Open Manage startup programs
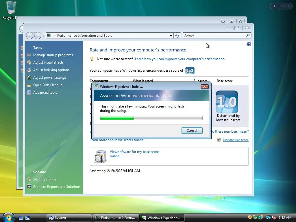 point(53,55)
